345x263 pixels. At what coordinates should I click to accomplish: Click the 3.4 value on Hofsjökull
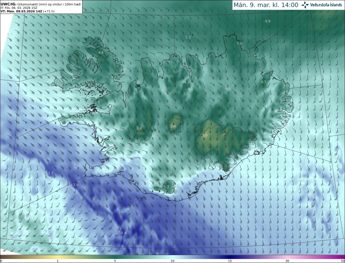tap(173, 126)
